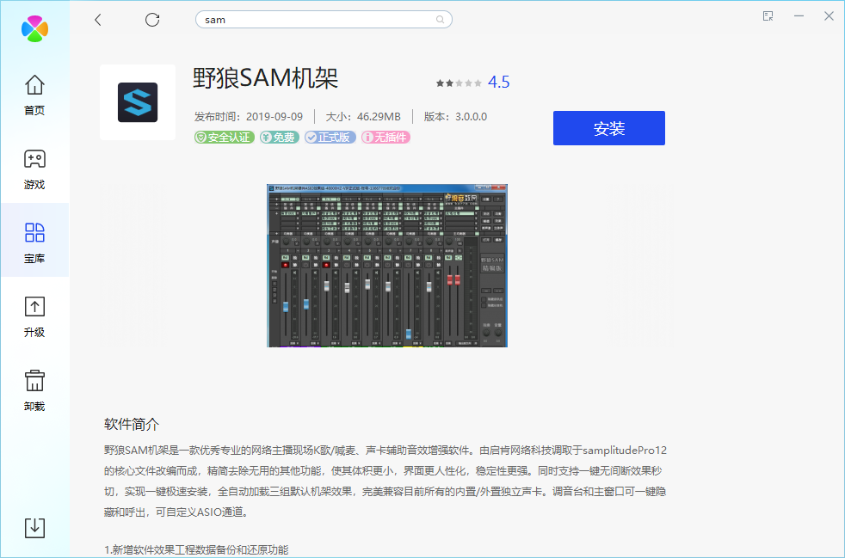
Task: Click the 野狼SAM机架 title text
Action: point(265,78)
